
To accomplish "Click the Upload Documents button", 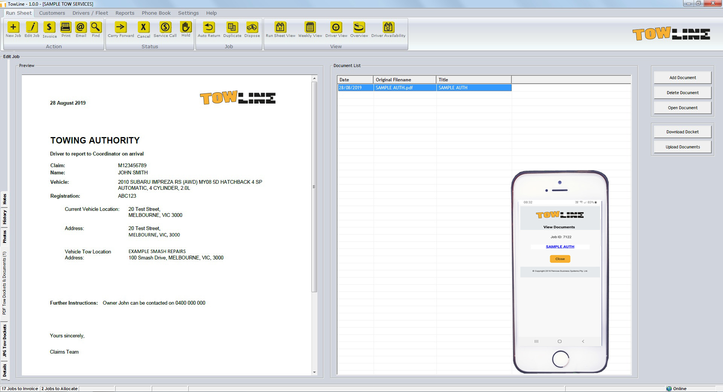I will click(682, 147).
